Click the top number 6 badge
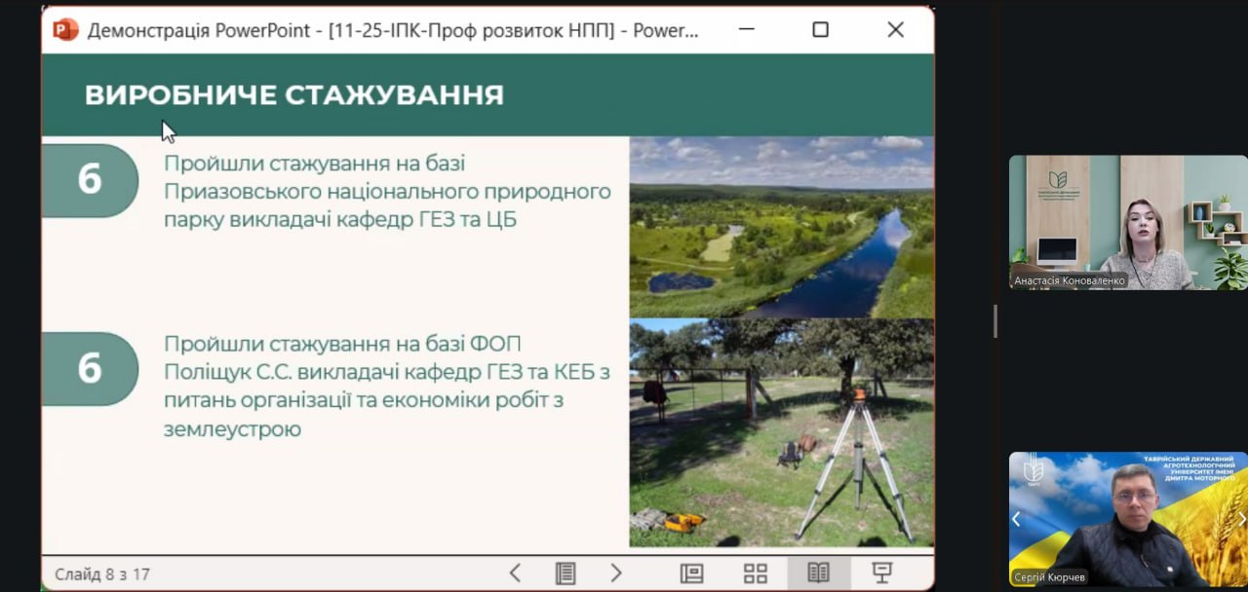Viewport: 1248px width, 592px height. point(90,180)
